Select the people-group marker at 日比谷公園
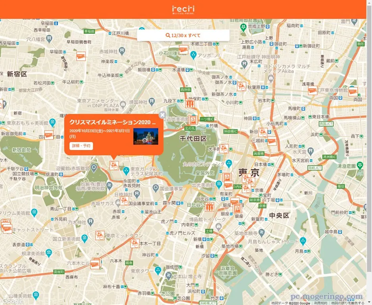This screenshot has width=372, height=305. click(209, 207)
